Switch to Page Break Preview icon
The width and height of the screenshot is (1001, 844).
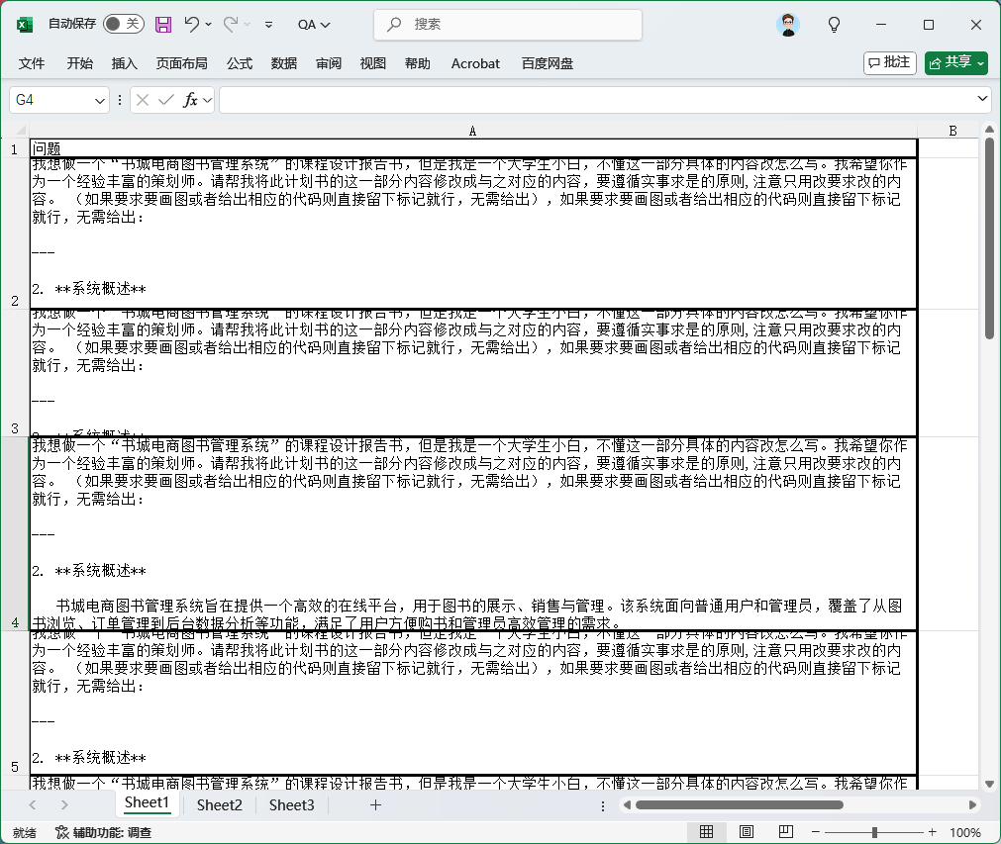pyautogui.click(x=786, y=832)
